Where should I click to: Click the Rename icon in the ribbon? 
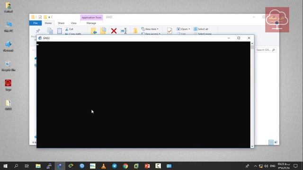click(124, 31)
